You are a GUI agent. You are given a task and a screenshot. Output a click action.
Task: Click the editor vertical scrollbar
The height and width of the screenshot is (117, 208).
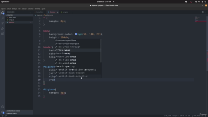point(207,44)
